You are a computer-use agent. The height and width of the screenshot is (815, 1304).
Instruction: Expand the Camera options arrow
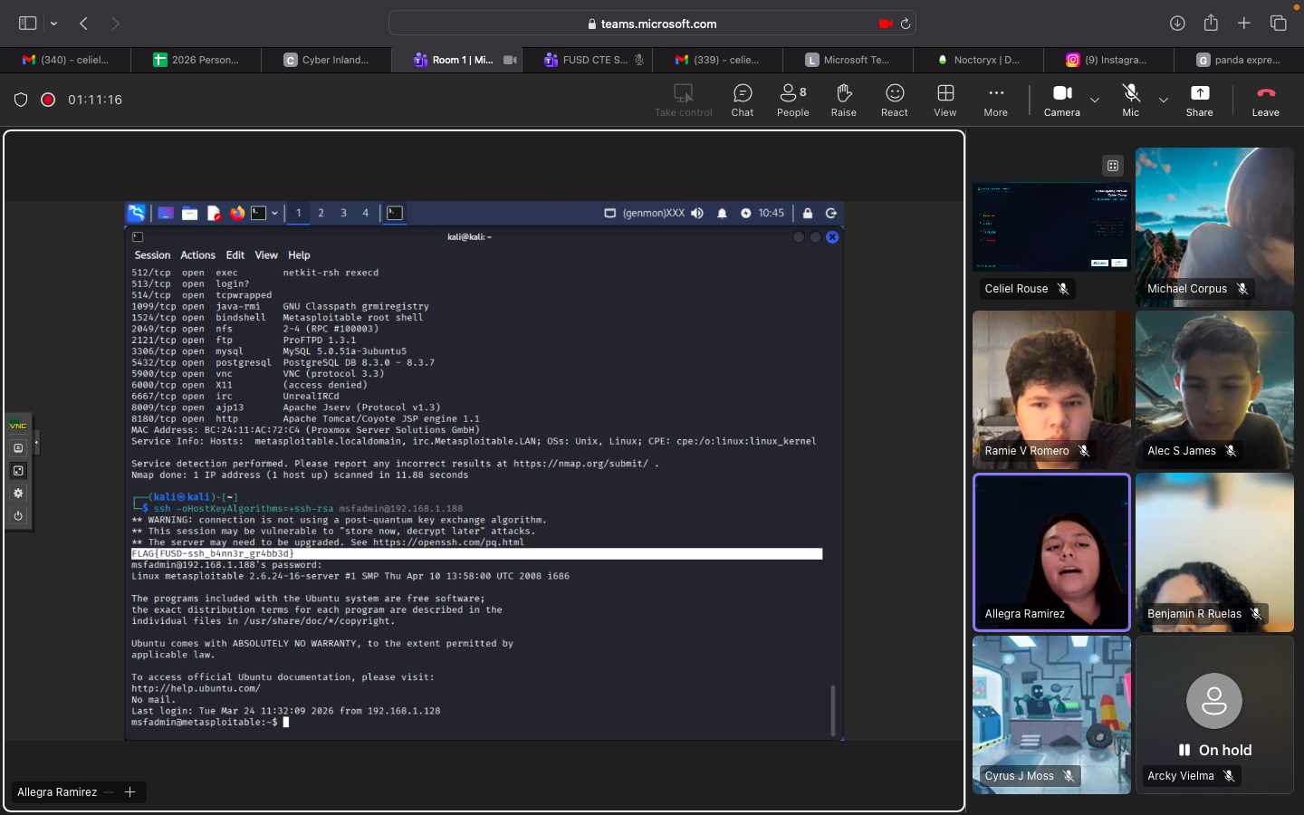tap(1095, 100)
